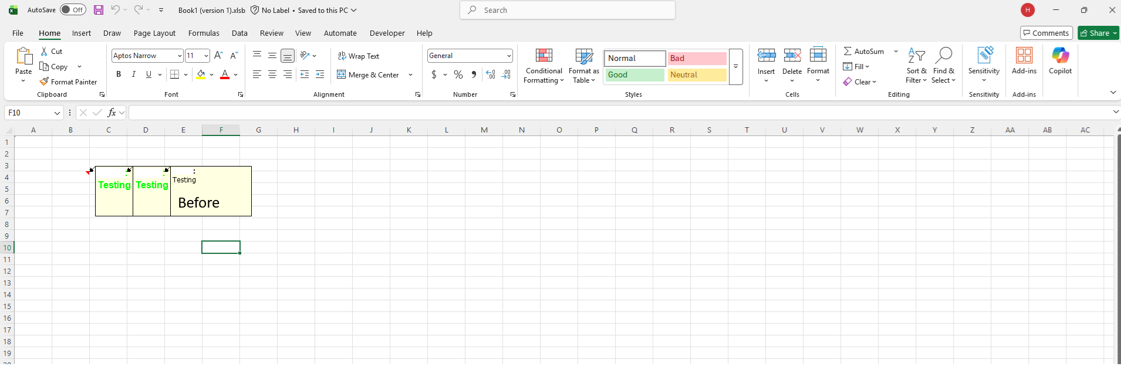Click Format Painter brush
Screen dimensions: 1121x380
click(x=68, y=82)
